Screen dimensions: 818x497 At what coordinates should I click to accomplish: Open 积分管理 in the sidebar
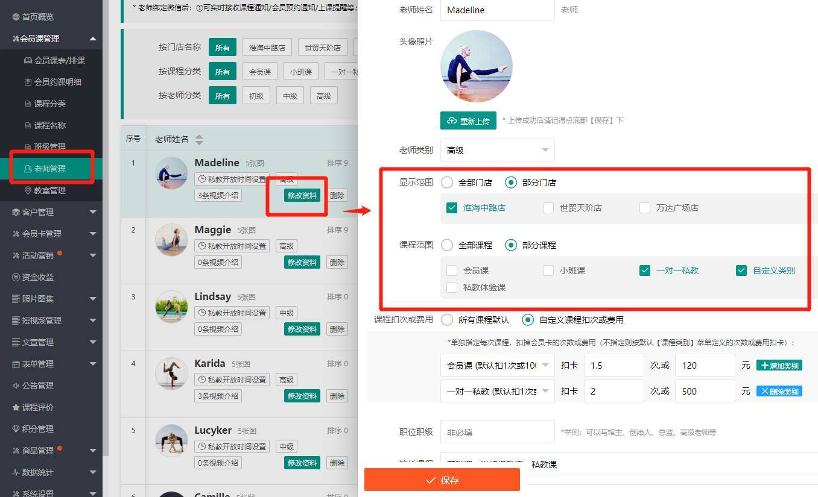(x=33, y=429)
